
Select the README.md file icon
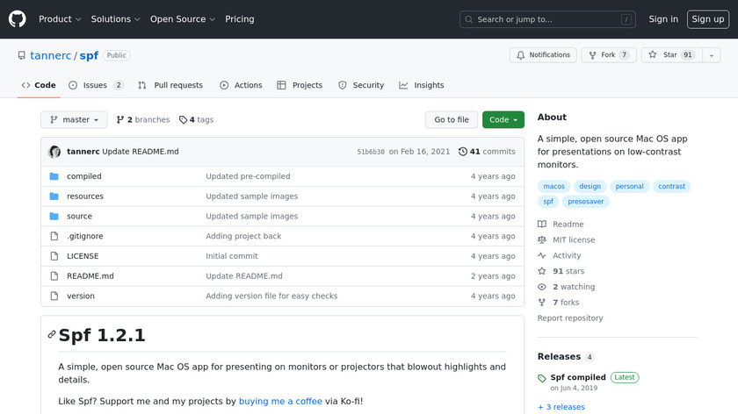click(54, 275)
